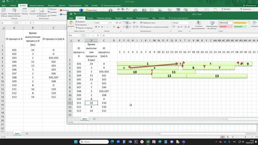
Task: Select sheet tab Лист1 in back window
Action: pyautogui.click(x=17, y=133)
